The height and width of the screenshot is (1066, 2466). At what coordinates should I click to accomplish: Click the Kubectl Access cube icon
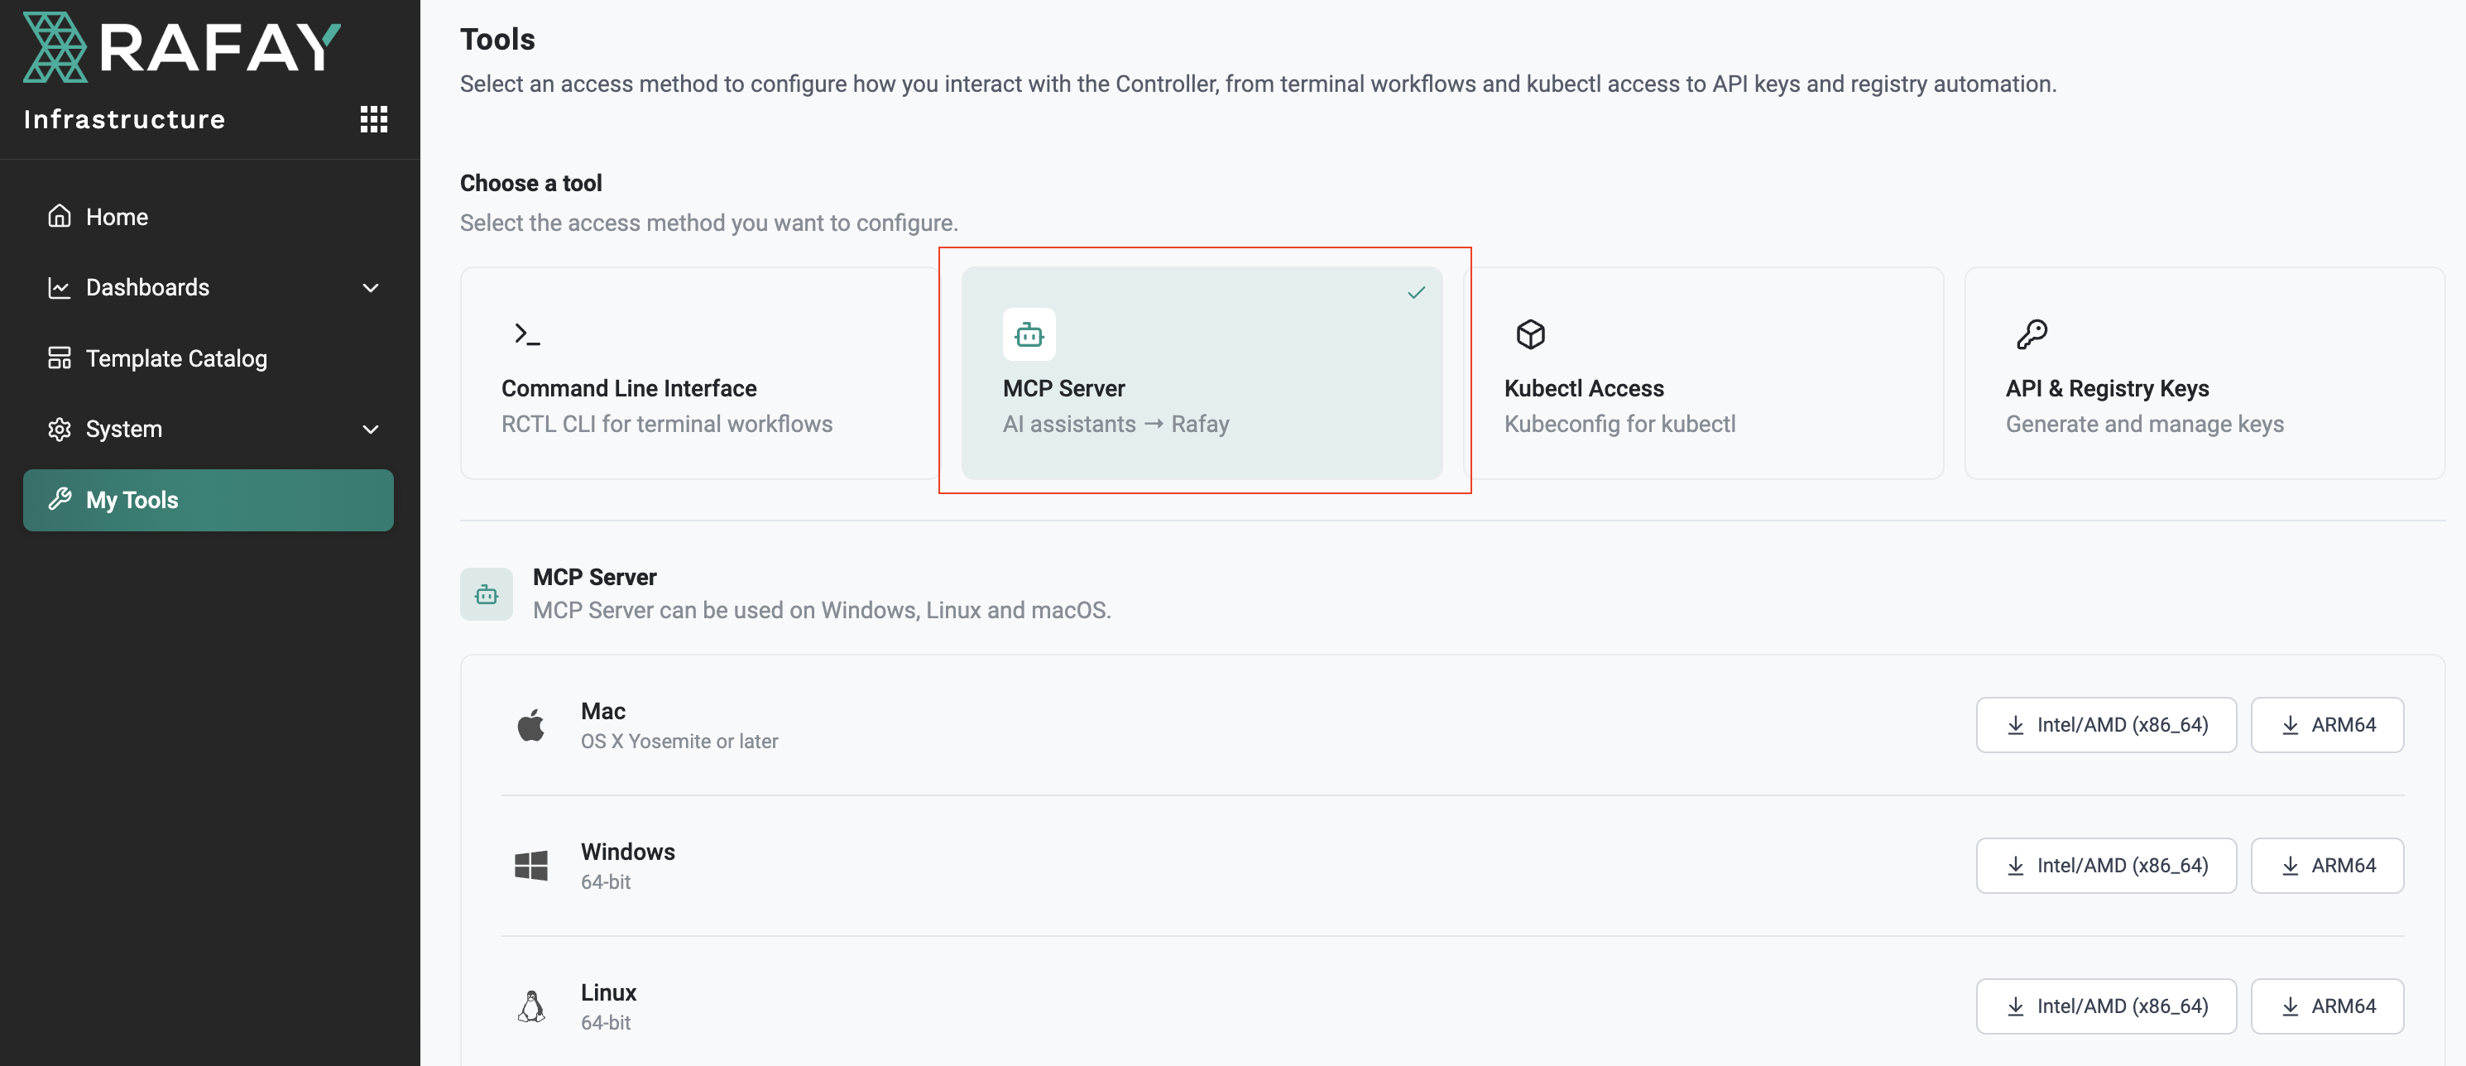(1531, 334)
